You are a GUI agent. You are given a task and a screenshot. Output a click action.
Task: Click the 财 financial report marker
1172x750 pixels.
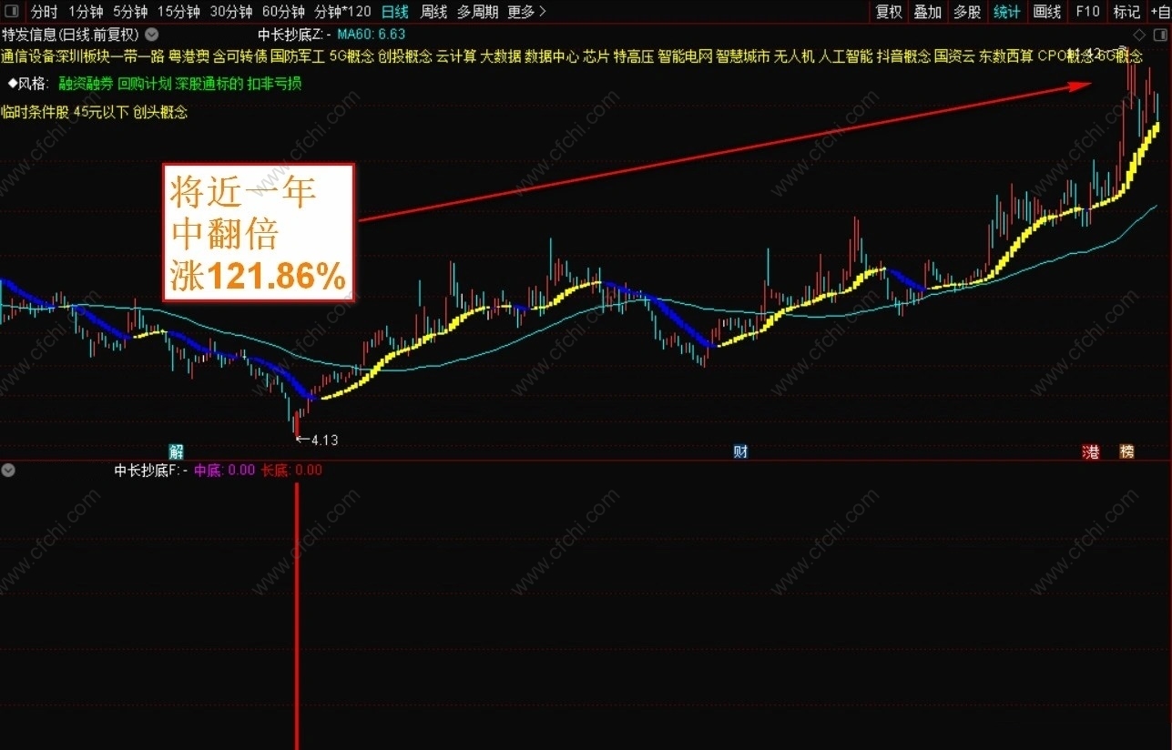(x=741, y=451)
